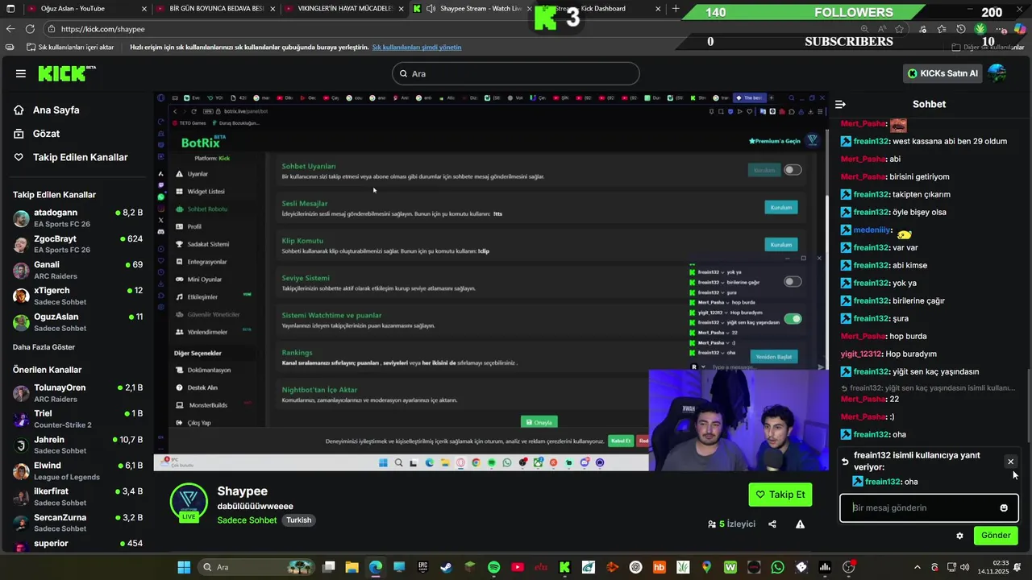The width and height of the screenshot is (1032, 580).
Task: Open the user profile avatar menu
Action: (997, 73)
